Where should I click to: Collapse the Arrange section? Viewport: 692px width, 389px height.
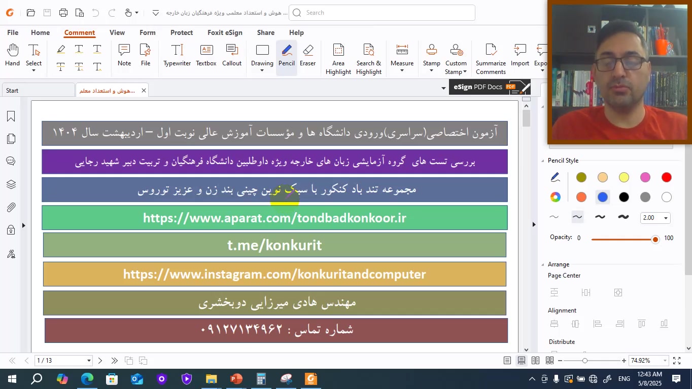(x=542, y=264)
